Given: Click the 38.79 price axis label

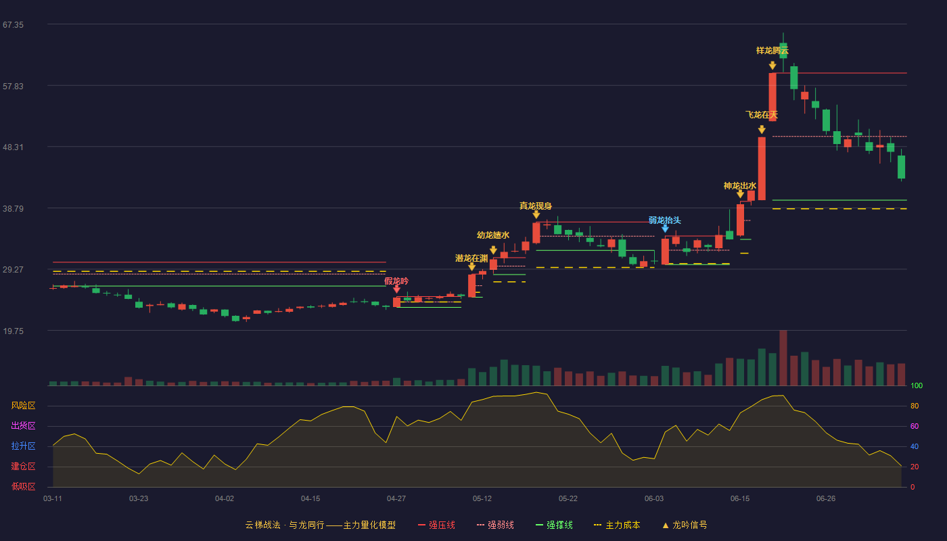Looking at the screenshot, I should click(x=13, y=208).
